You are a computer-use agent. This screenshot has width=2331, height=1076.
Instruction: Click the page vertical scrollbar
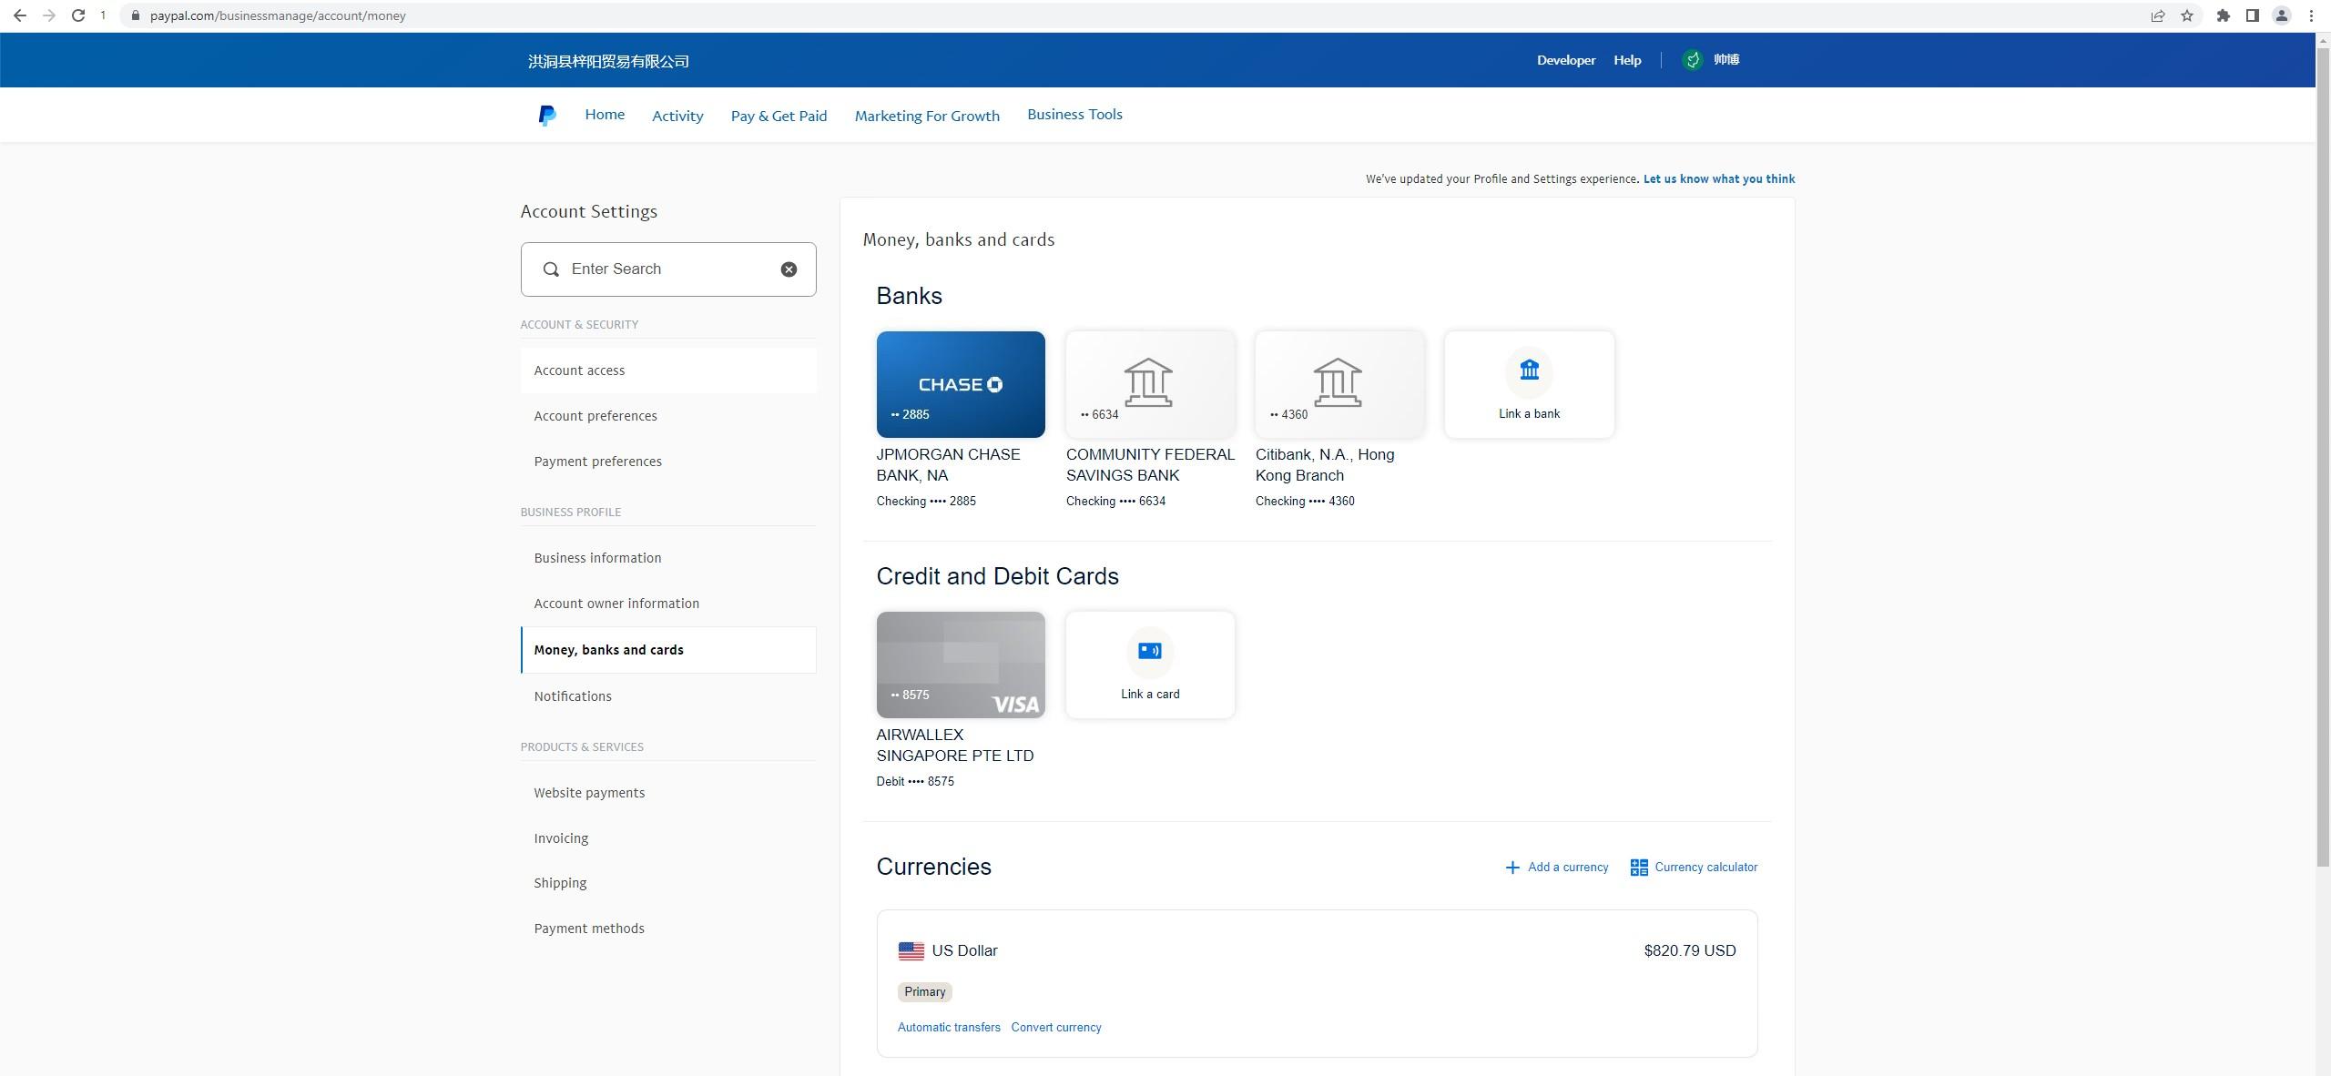click(2323, 455)
